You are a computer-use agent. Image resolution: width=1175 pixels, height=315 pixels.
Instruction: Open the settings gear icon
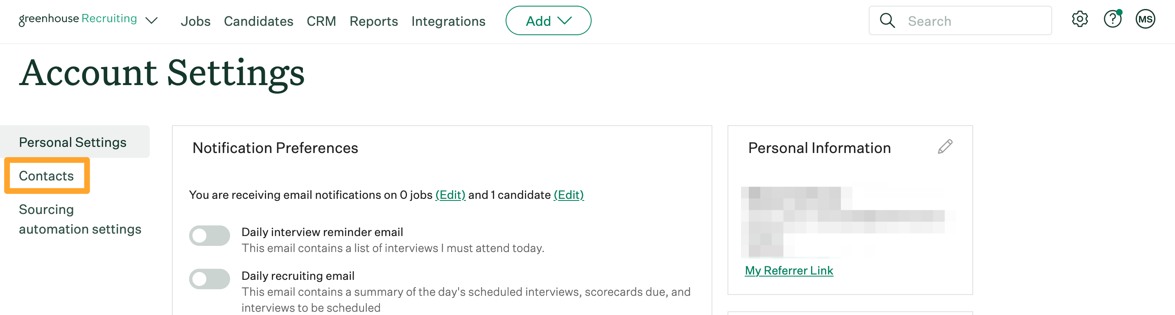(x=1079, y=20)
